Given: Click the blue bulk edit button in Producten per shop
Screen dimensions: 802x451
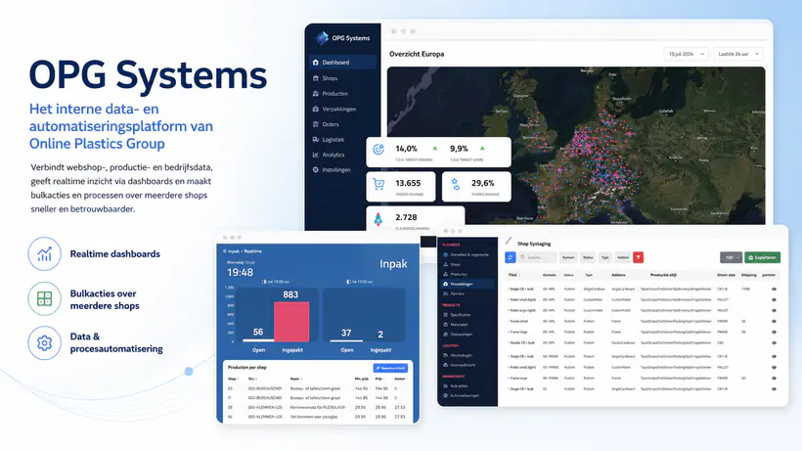Looking at the screenshot, I should click(x=390, y=368).
